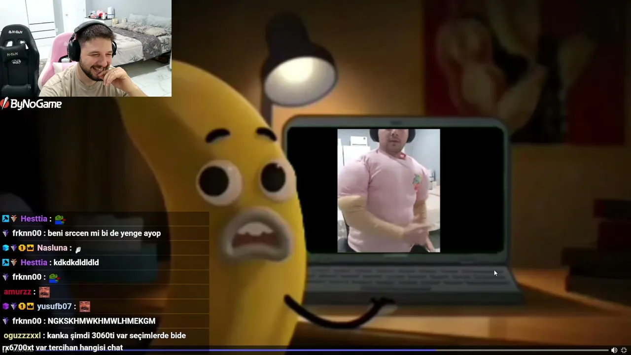Click the username yusufb07 in chat
Viewport: 631px width, 355px height.
(54, 306)
